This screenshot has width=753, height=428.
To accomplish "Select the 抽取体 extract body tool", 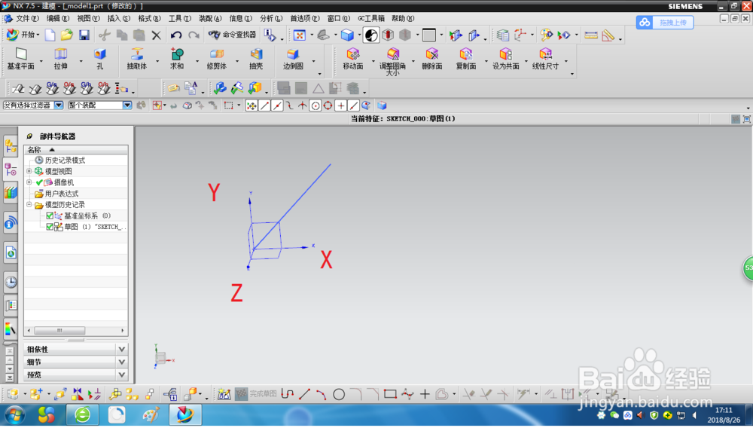I will click(x=137, y=59).
